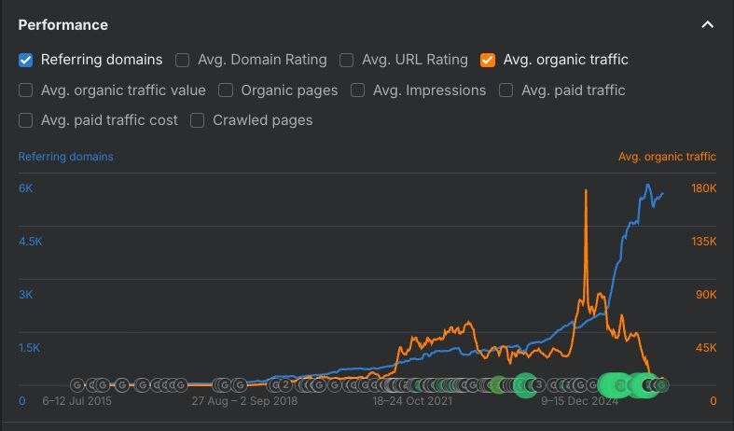
Task: Click the 3K axis value
Action: point(26,295)
